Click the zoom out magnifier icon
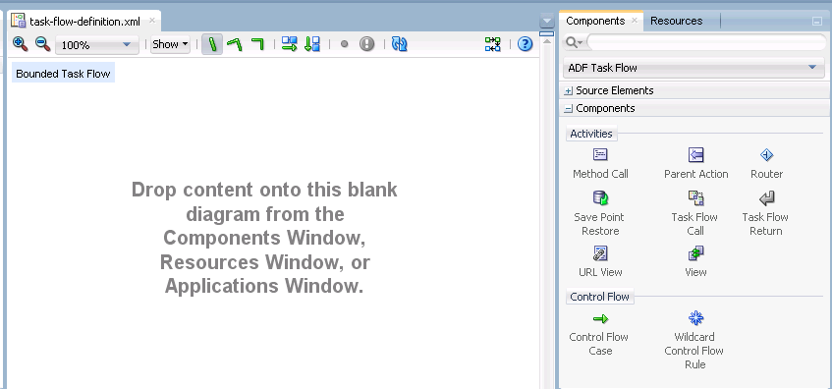832x389 pixels. click(x=43, y=44)
